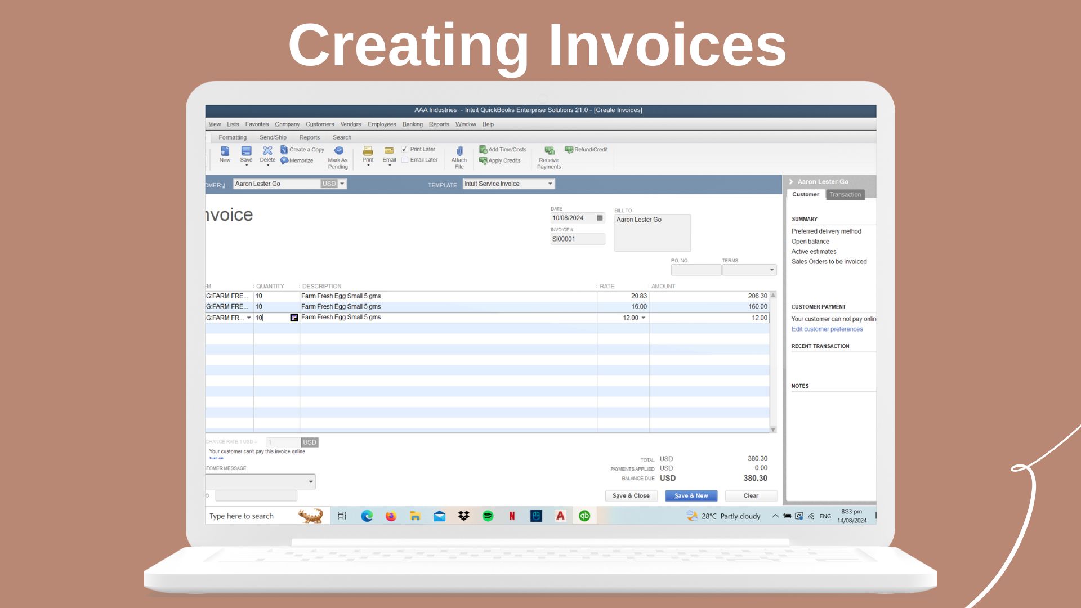
Task: Click the Save & New button
Action: pos(691,496)
